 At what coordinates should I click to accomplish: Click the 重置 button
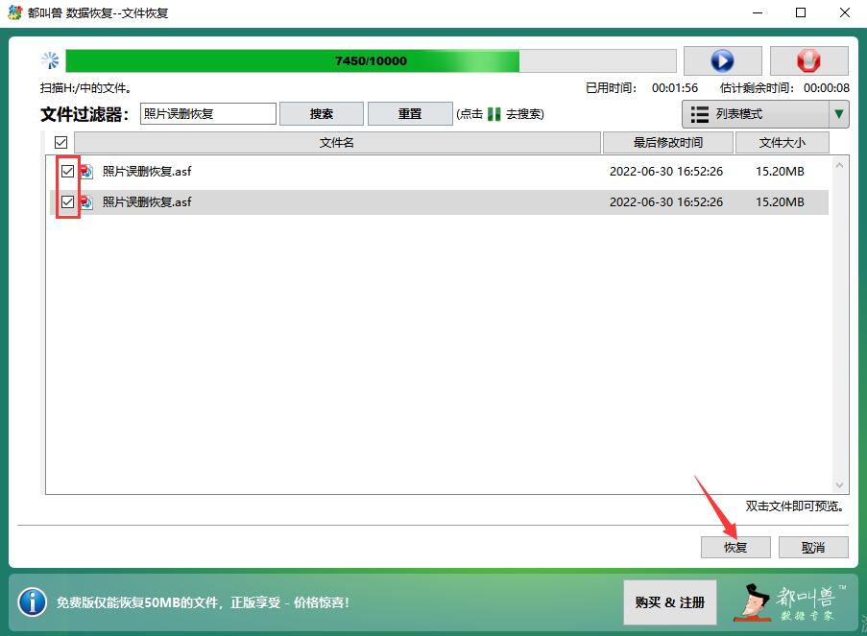click(410, 114)
